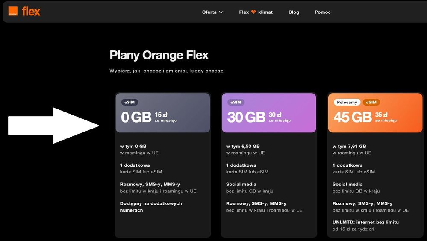Click eSIM badge on 0 GB plan
This screenshot has width=427, height=241.
pos(129,102)
